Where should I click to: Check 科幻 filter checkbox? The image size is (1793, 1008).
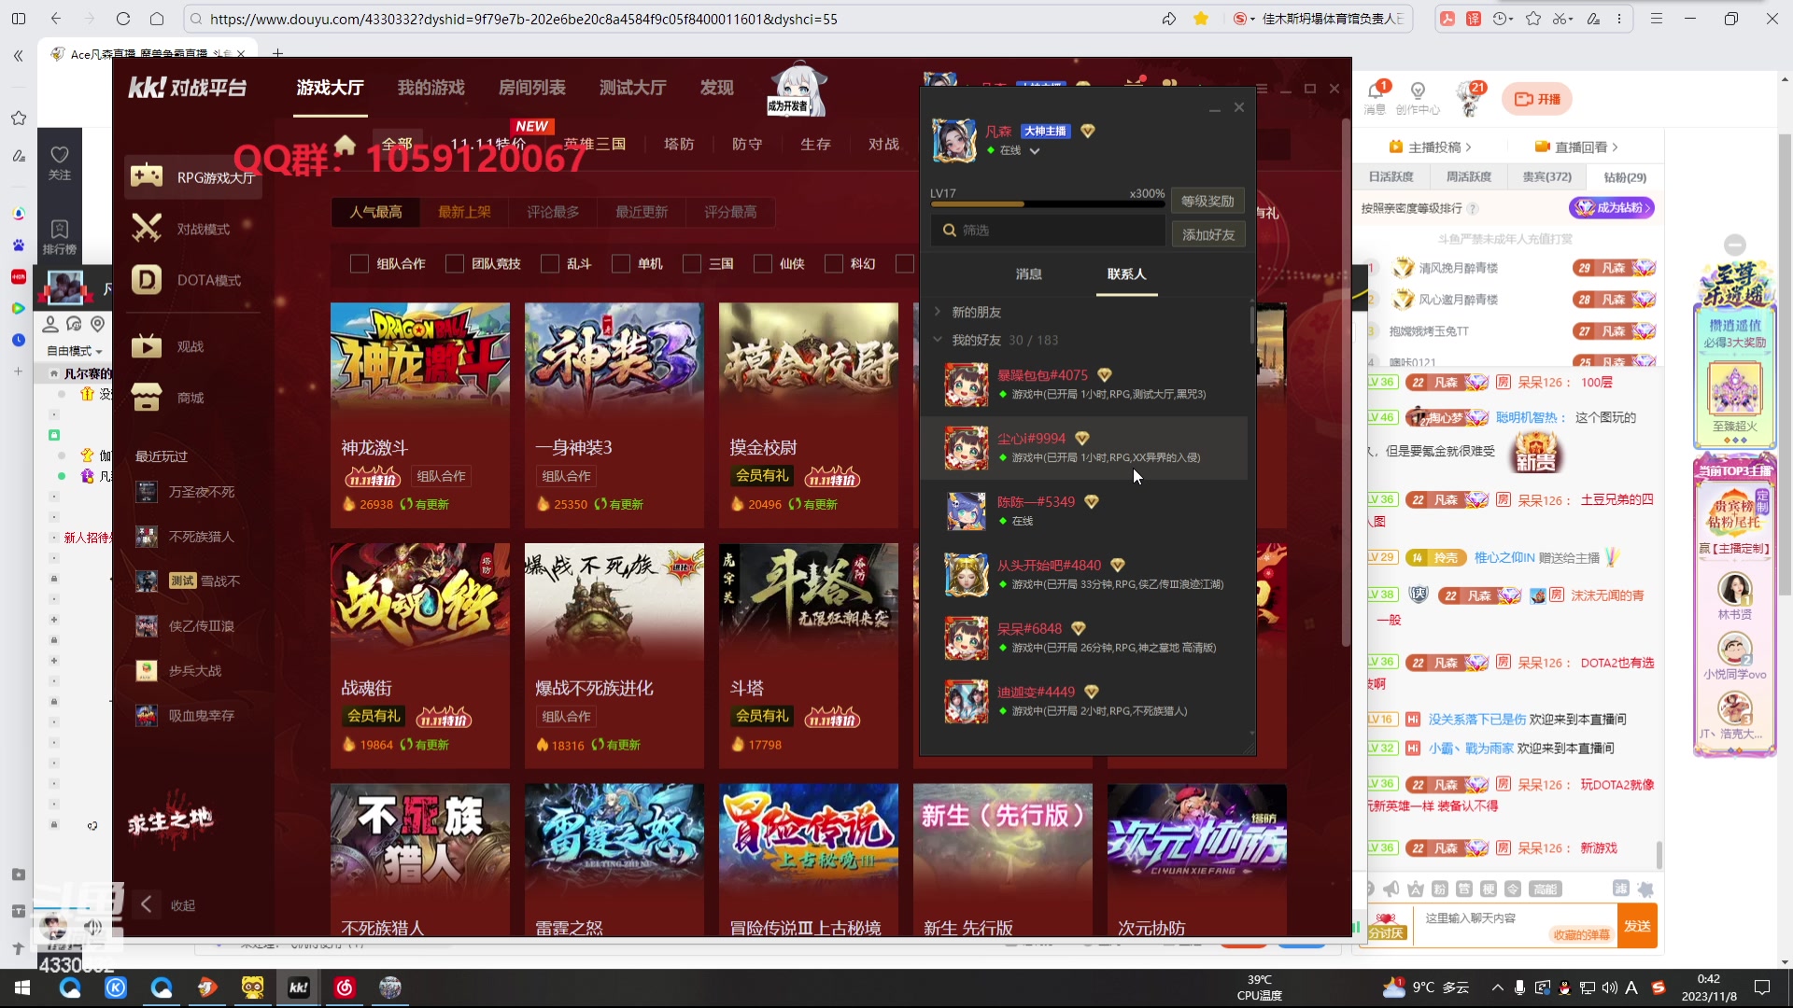834,264
